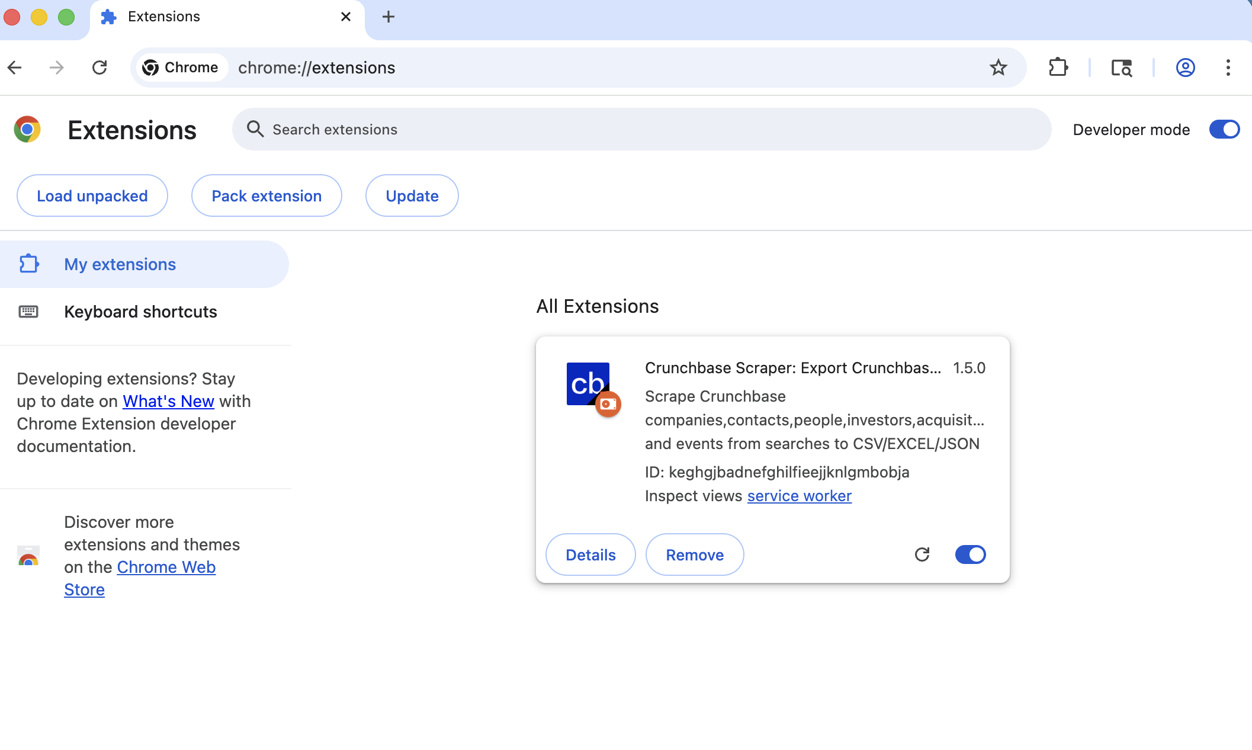The height and width of the screenshot is (750, 1252).
Task: Open the tab search icon in the toolbar
Action: (x=1122, y=68)
